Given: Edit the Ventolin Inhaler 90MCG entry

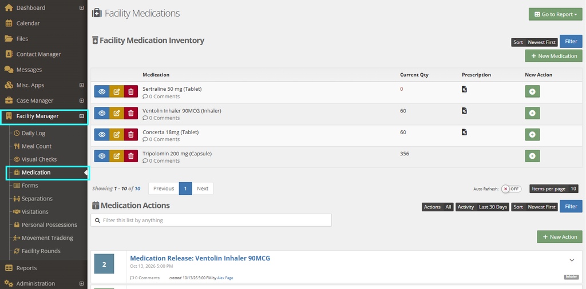Looking at the screenshot, I should click(117, 113).
